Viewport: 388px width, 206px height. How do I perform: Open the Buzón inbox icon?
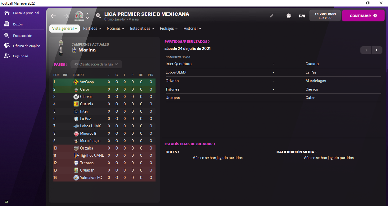7,24
